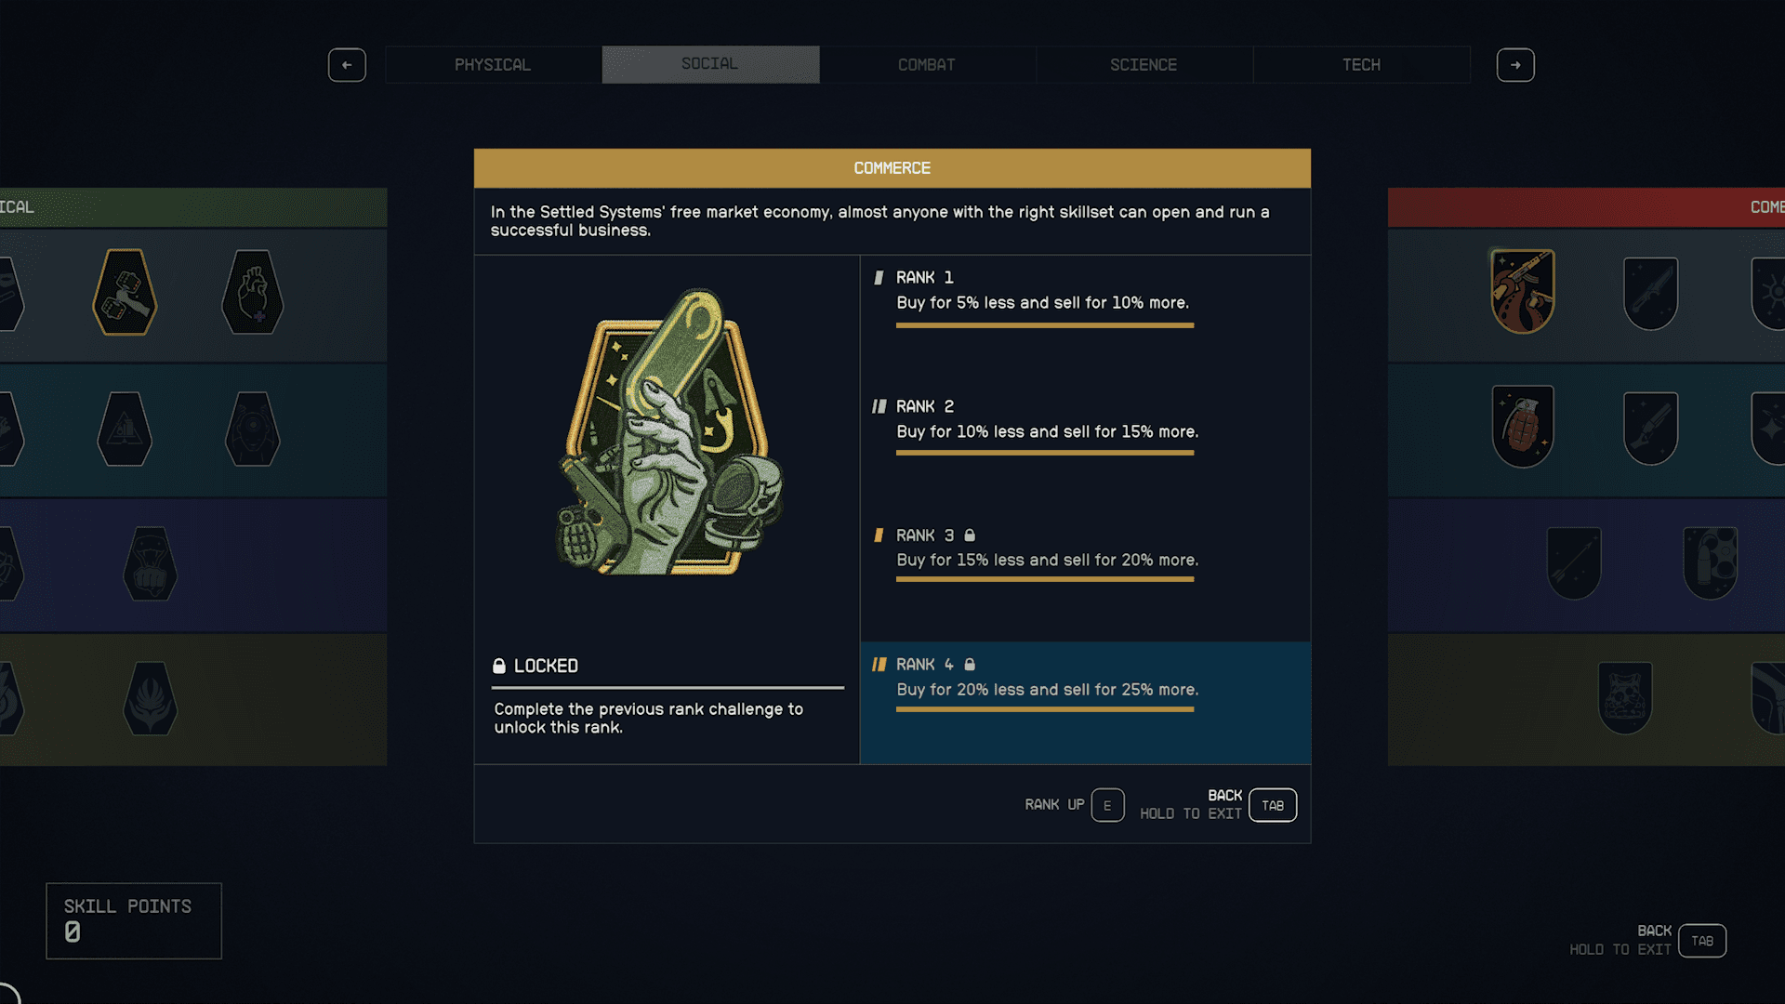Viewport: 1785px width, 1004px height.
Task: Click the right arrow category navigation button
Action: pos(1515,65)
